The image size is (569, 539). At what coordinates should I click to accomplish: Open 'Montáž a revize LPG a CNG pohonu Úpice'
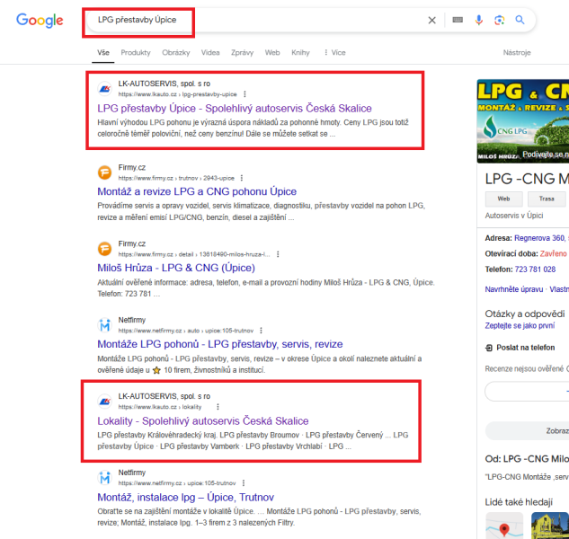[197, 191]
